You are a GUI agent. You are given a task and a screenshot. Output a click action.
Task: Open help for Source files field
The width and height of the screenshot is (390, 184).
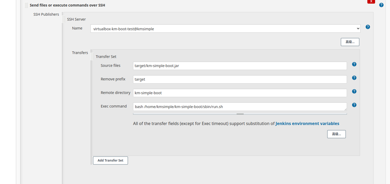pyautogui.click(x=354, y=64)
